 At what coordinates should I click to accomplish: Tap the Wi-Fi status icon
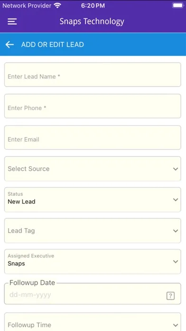click(x=57, y=6)
